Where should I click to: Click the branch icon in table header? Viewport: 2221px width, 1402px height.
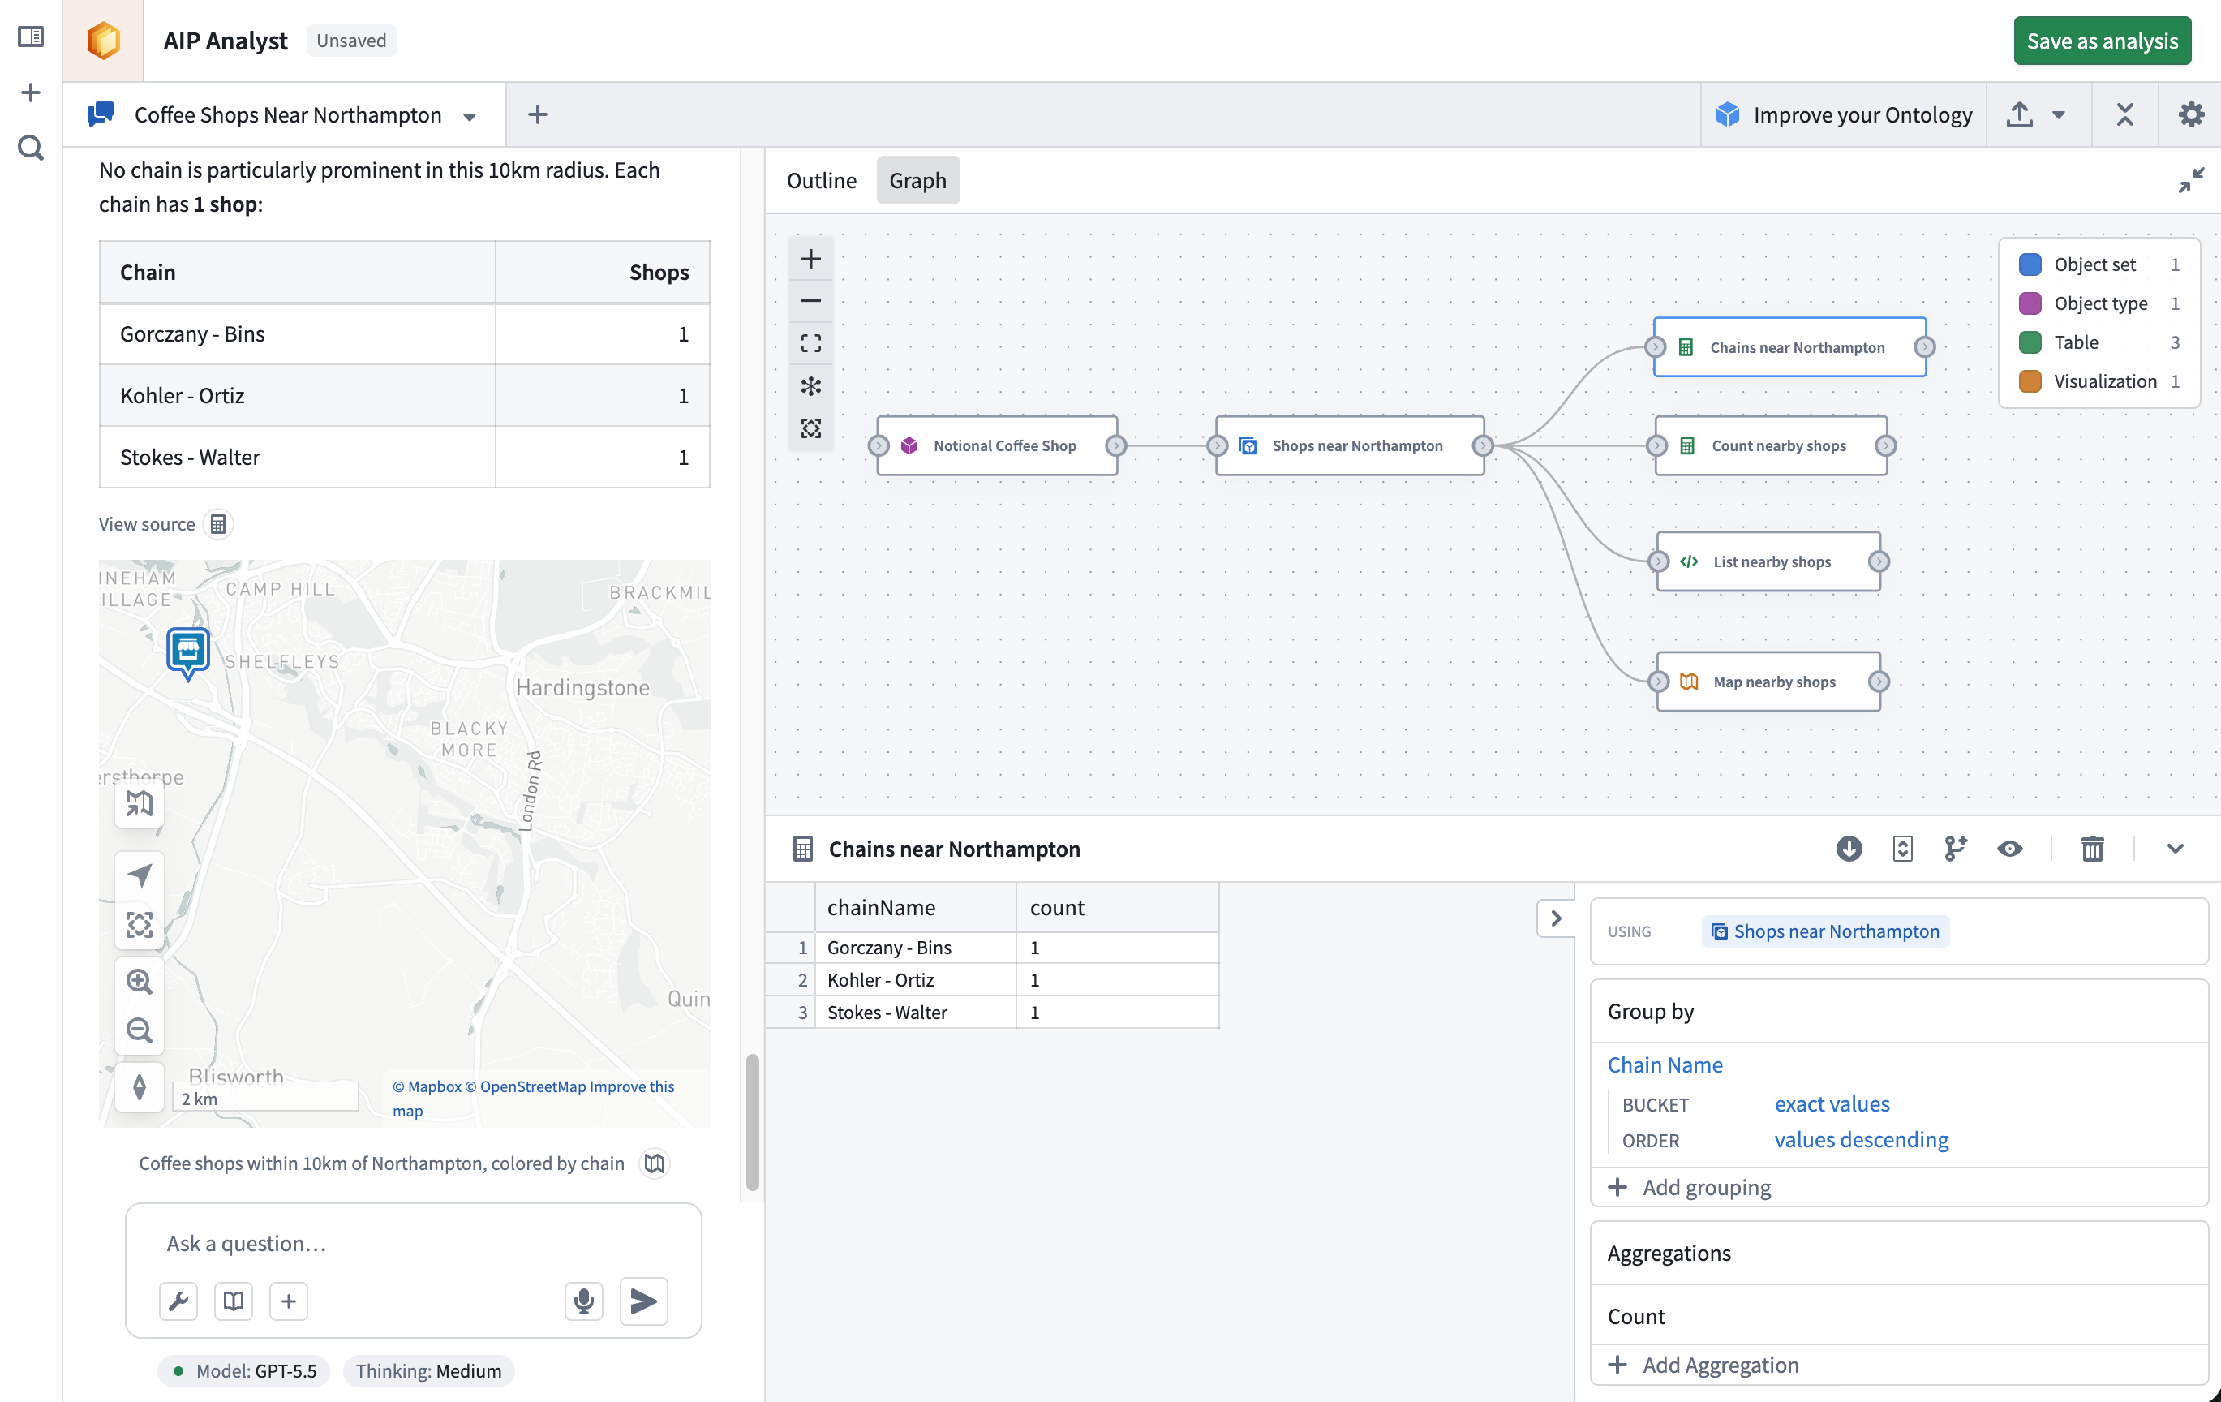1956,849
